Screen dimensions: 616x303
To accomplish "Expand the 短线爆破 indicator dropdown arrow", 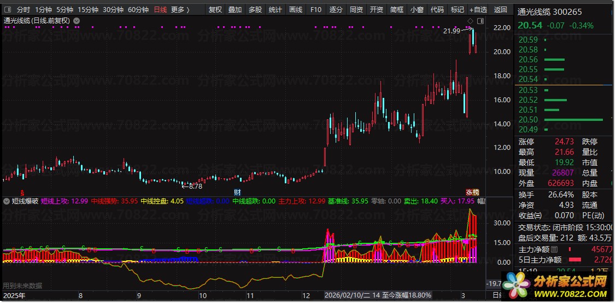I will (x=7, y=201).
